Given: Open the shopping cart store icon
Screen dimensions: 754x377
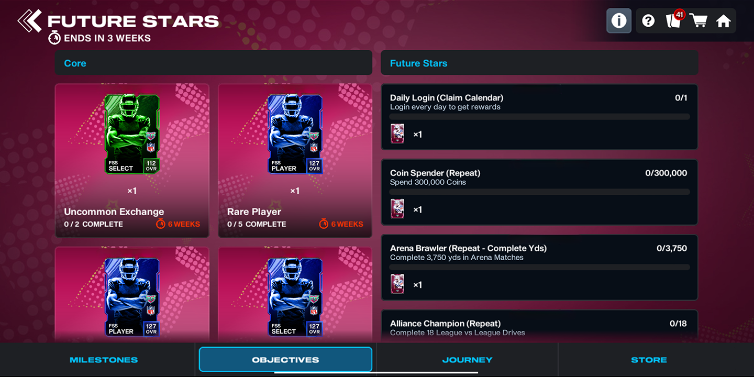Looking at the screenshot, I should pyautogui.click(x=698, y=21).
